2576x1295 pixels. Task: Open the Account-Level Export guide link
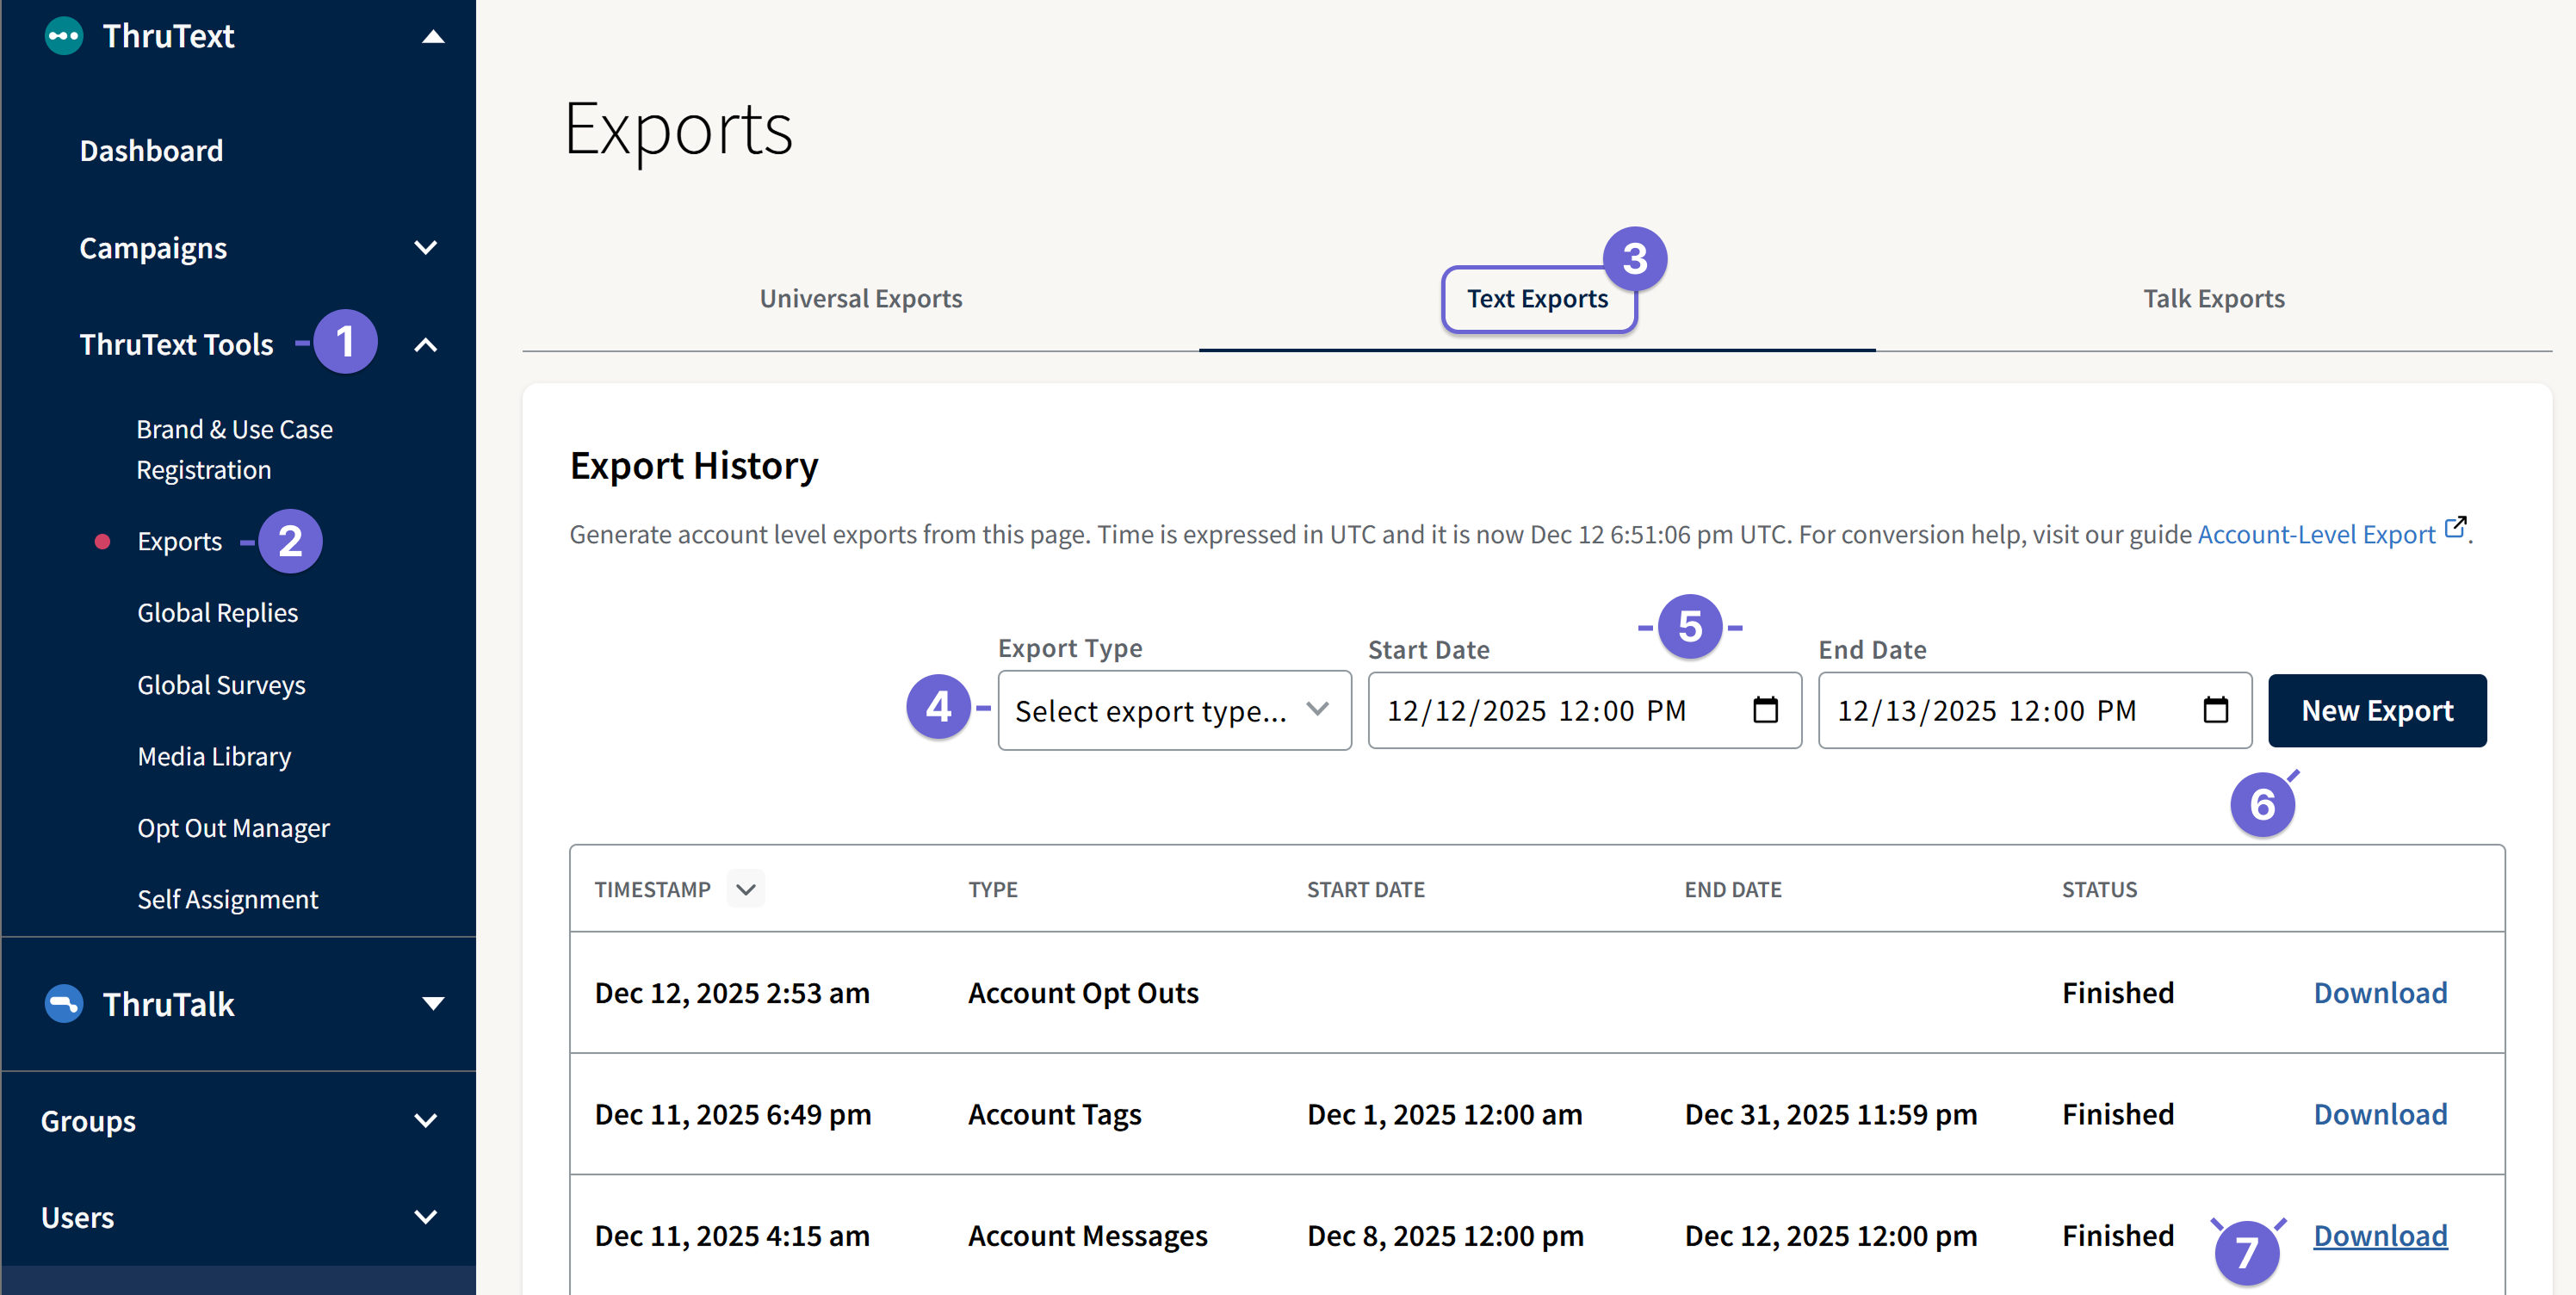coord(2318,533)
